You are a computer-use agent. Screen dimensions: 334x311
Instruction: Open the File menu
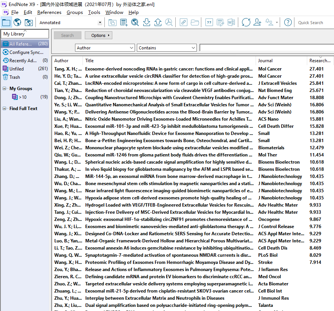pos(15,12)
